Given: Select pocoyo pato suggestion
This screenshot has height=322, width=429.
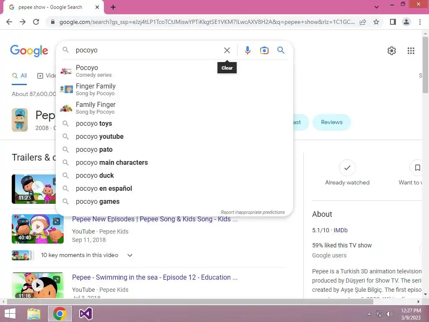Looking at the screenshot, I should [174, 150].
